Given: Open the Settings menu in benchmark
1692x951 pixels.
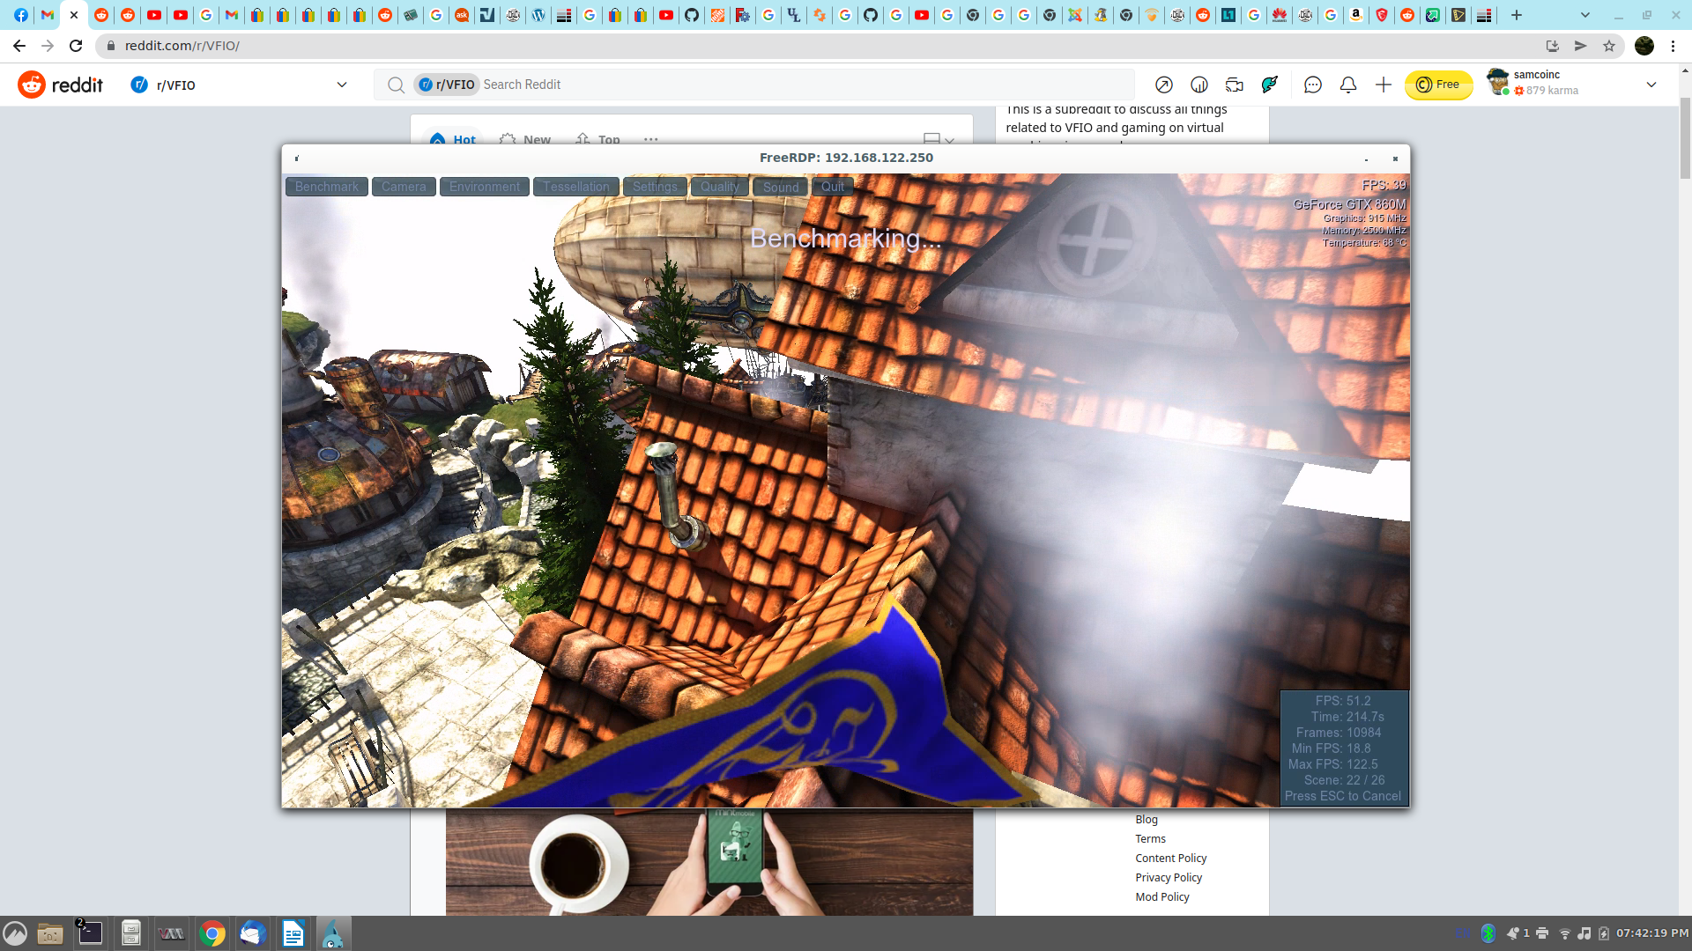Looking at the screenshot, I should (x=655, y=187).
